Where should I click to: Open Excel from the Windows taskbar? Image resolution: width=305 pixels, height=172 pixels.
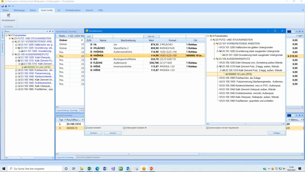pos(89,169)
